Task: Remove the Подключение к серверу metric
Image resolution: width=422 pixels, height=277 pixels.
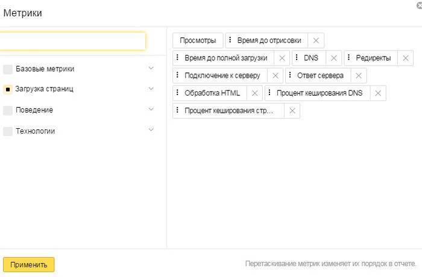Action: [275, 76]
